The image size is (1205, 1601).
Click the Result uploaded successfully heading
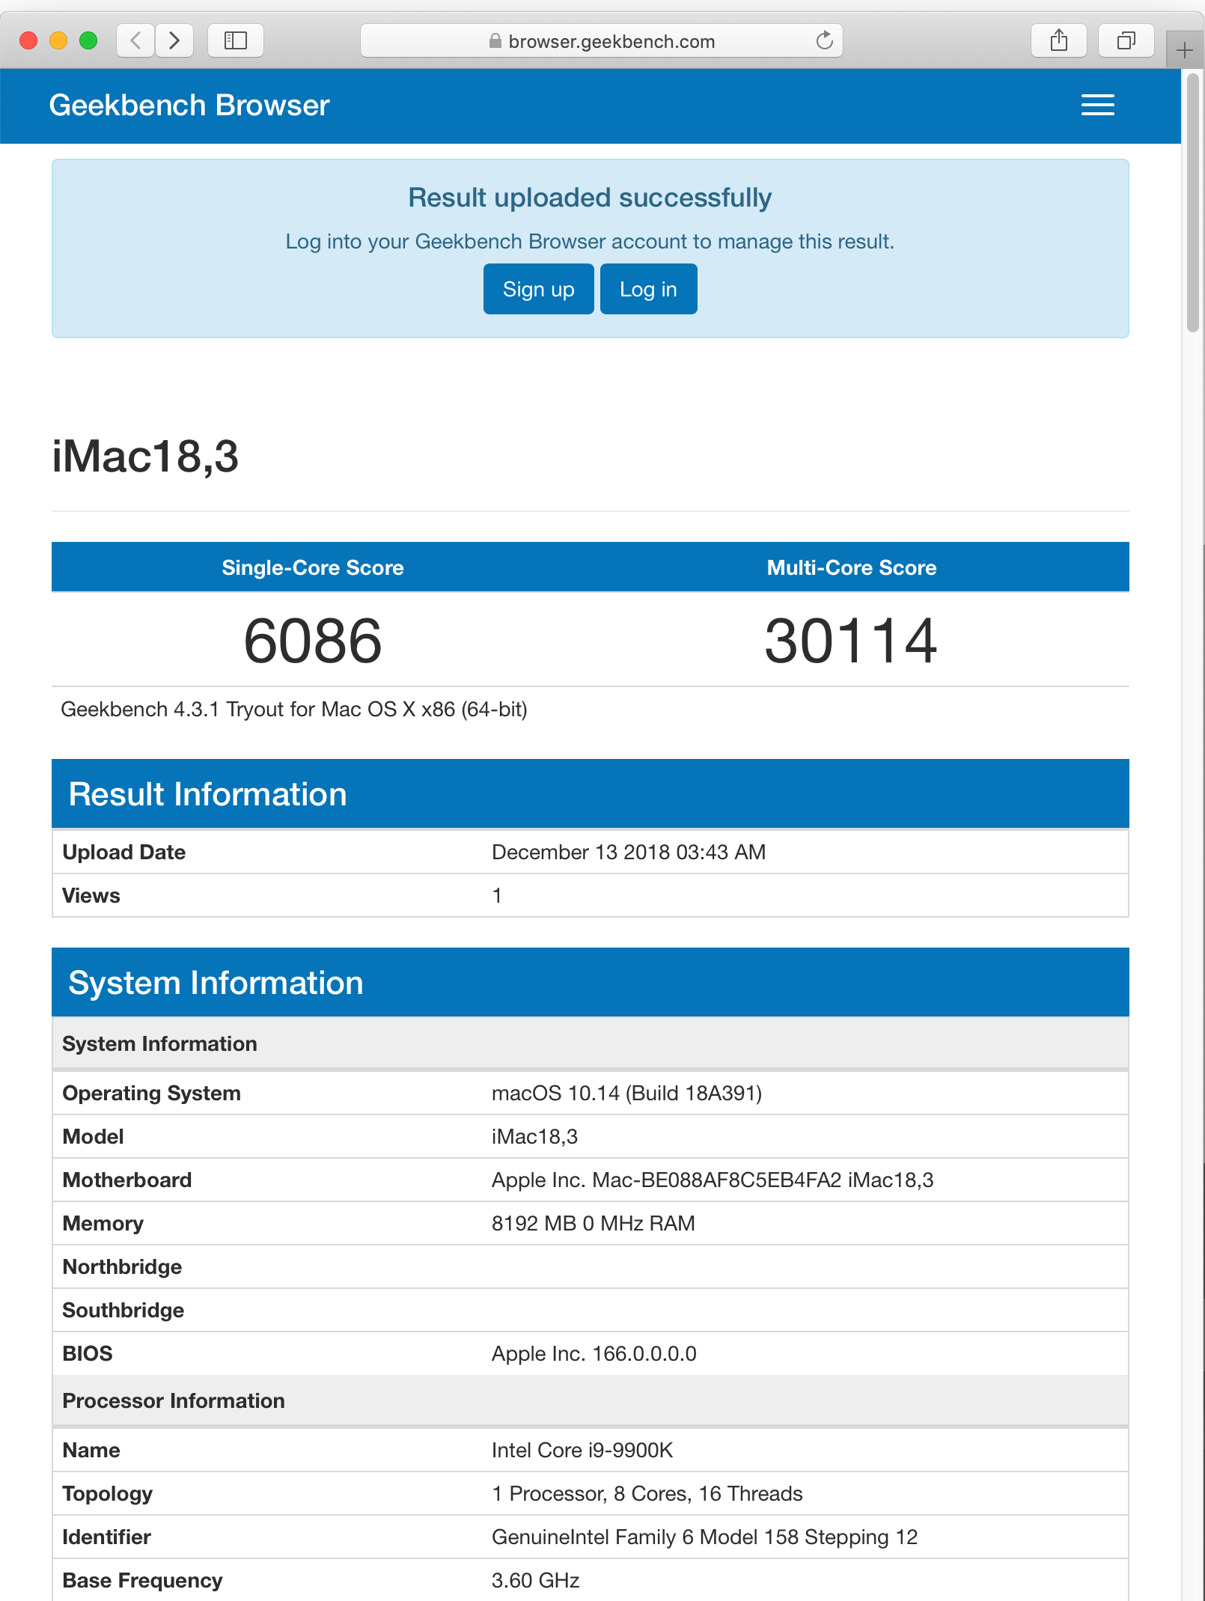pyautogui.click(x=590, y=198)
